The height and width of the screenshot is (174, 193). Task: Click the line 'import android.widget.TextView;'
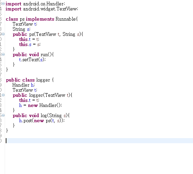coord(42,9)
